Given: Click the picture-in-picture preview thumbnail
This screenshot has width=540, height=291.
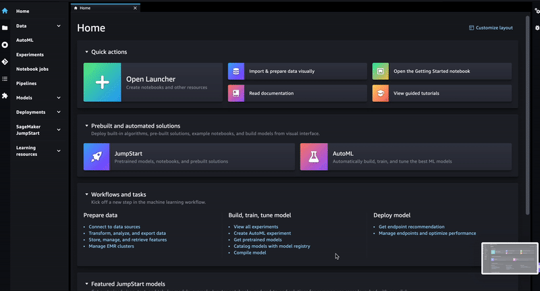Looking at the screenshot, I should click(x=510, y=259).
